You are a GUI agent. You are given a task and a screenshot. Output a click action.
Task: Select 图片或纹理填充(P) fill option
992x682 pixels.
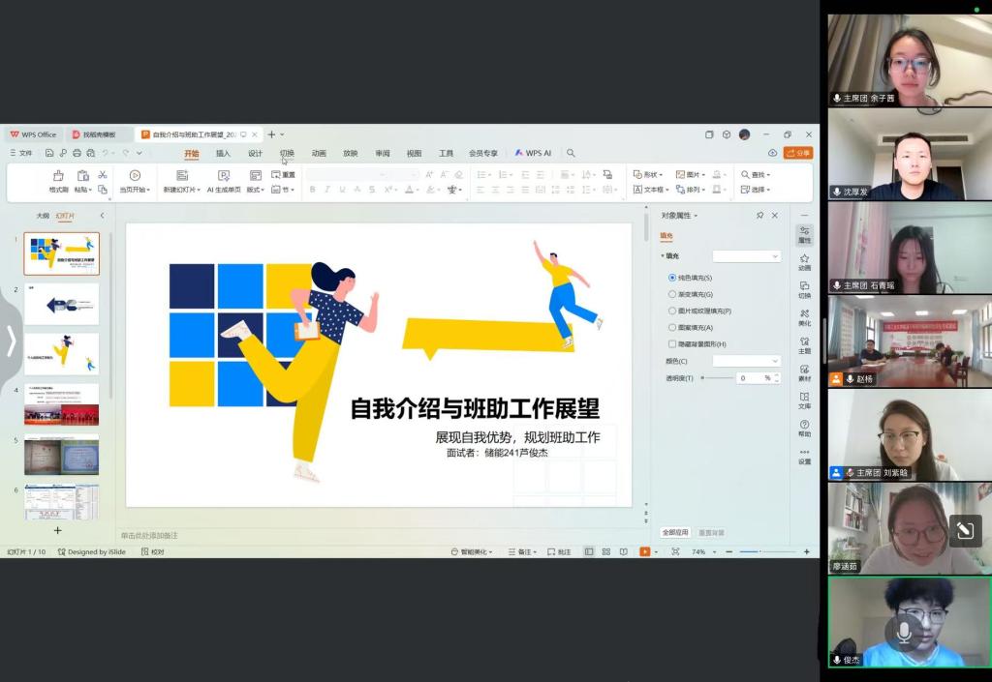pyautogui.click(x=672, y=311)
